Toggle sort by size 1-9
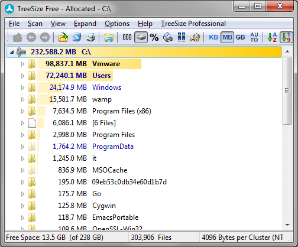Image resolution: width=298 pixels, height=247 pixels. coord(286,37)
